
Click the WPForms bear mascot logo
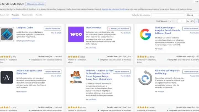[76, 77]
